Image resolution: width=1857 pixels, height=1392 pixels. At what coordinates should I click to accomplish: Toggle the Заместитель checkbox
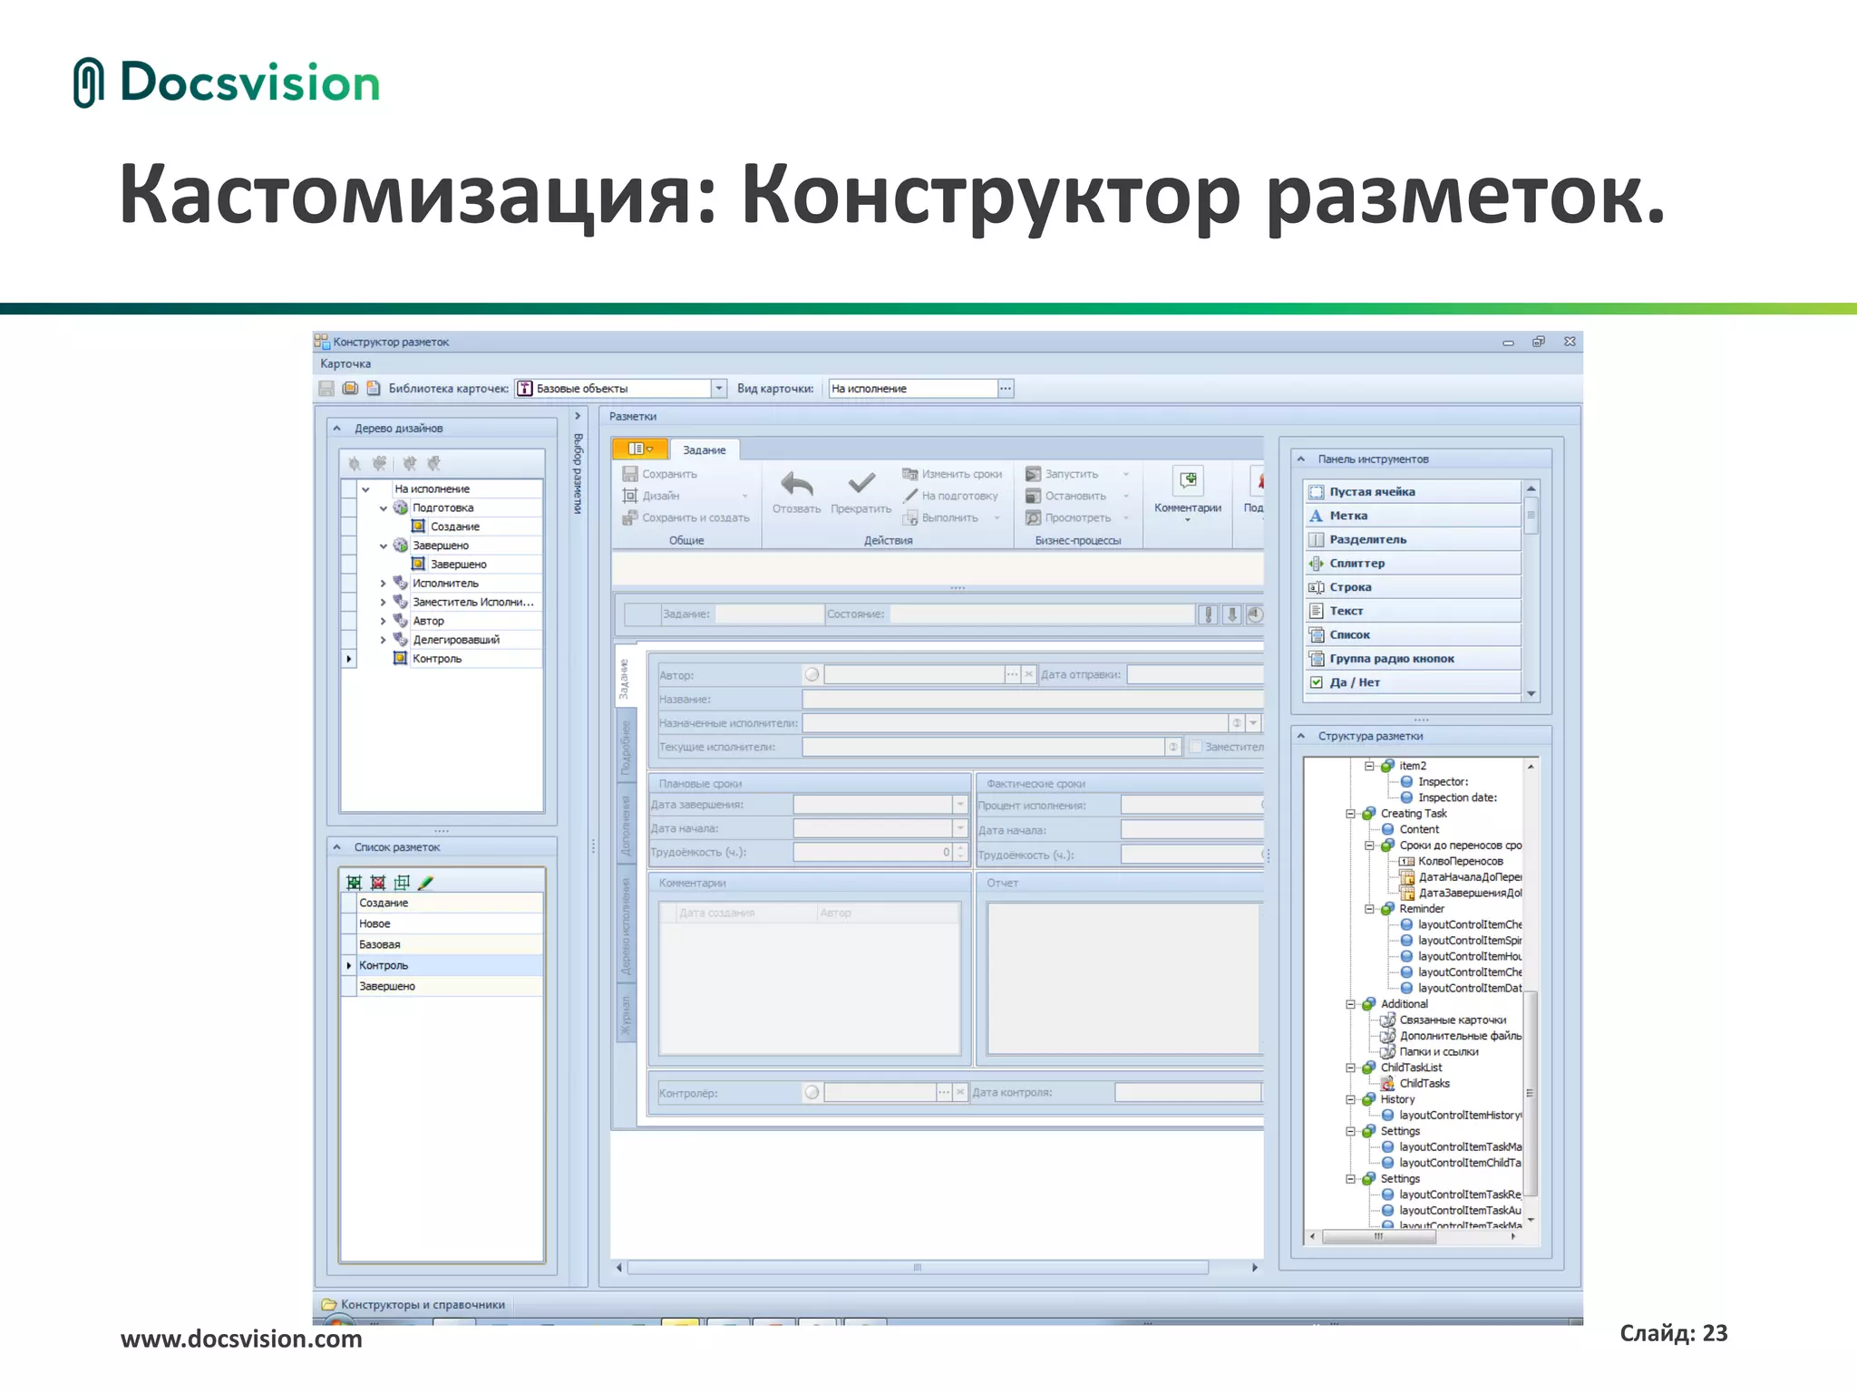pyautogui.click(x=1196, y=747)
